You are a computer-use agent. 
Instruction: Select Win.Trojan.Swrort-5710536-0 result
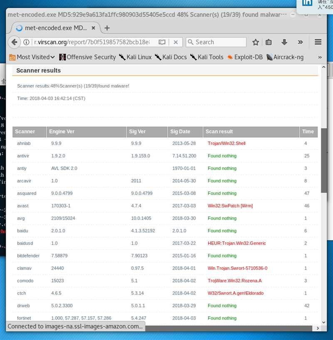(x=238, y=268)
